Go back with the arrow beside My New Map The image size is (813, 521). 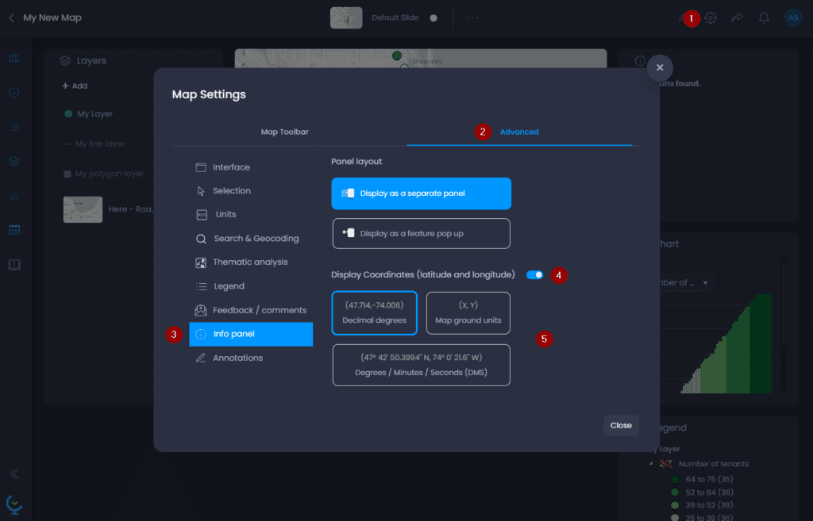click(x=11, y=17)
